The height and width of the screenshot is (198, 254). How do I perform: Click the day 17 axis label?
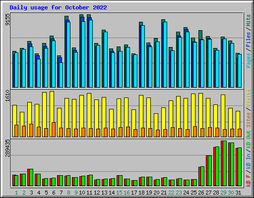(134, 193)
